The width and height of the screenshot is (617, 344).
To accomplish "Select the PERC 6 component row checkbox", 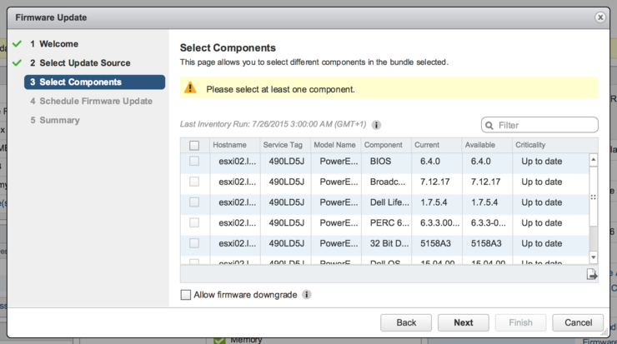I will (194, 223).
